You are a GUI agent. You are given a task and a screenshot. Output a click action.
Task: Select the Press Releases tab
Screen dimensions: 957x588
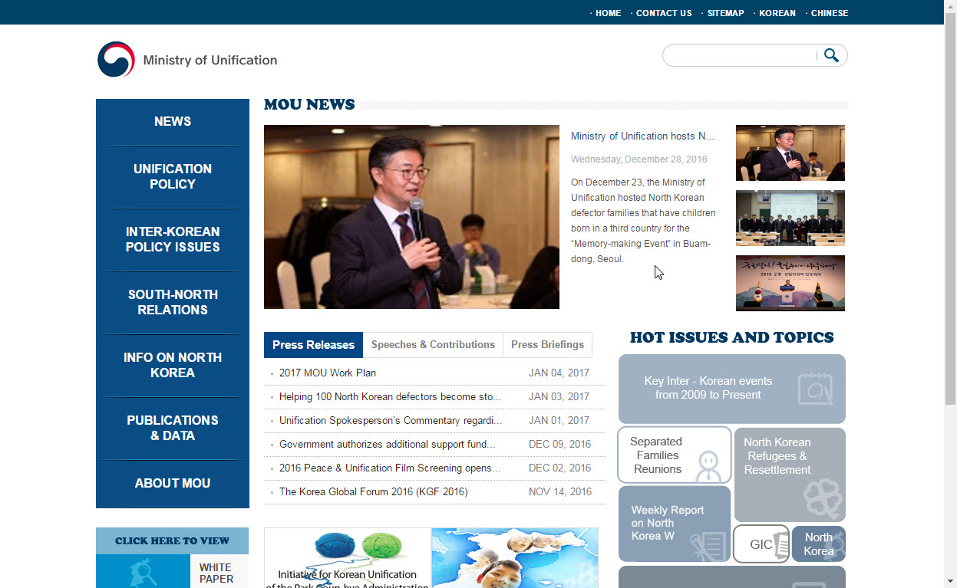coord(313,345)
